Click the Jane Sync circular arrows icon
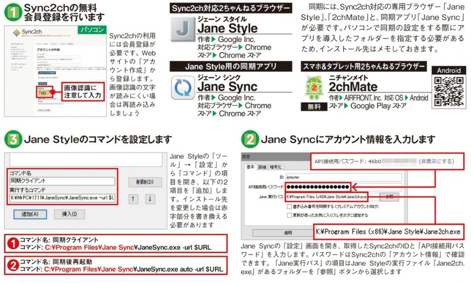 pos(183,88)
